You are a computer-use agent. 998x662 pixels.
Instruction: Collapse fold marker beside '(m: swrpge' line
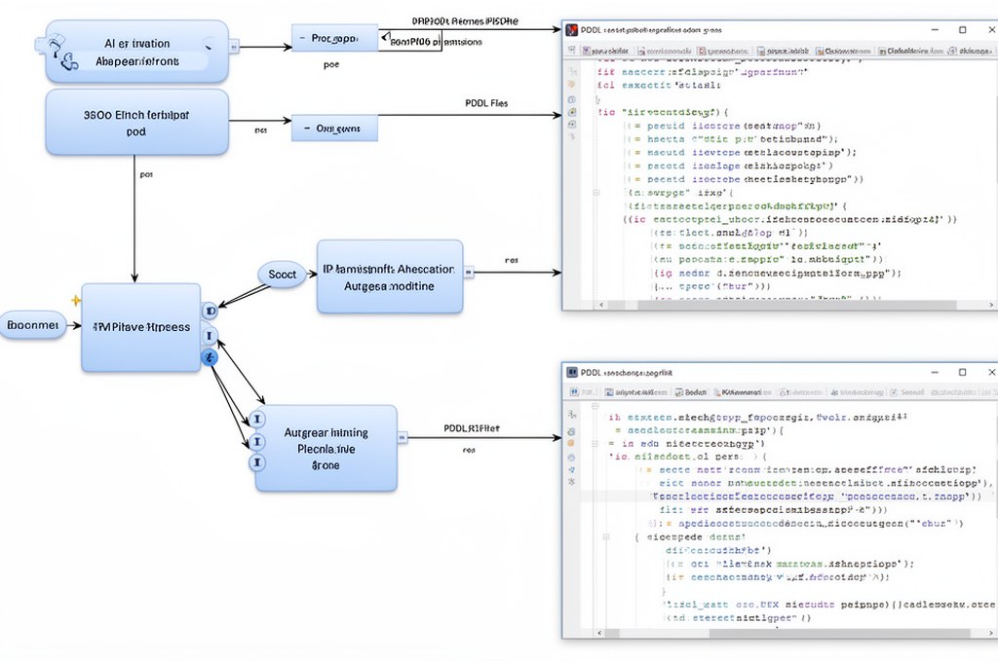click(596, 192)
